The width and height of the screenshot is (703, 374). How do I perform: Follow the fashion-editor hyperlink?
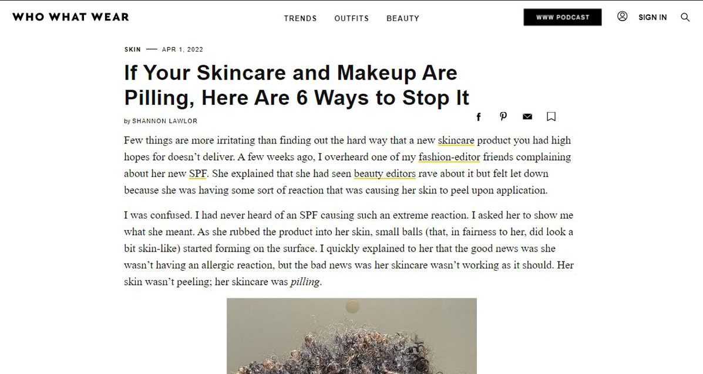point(449,157)
